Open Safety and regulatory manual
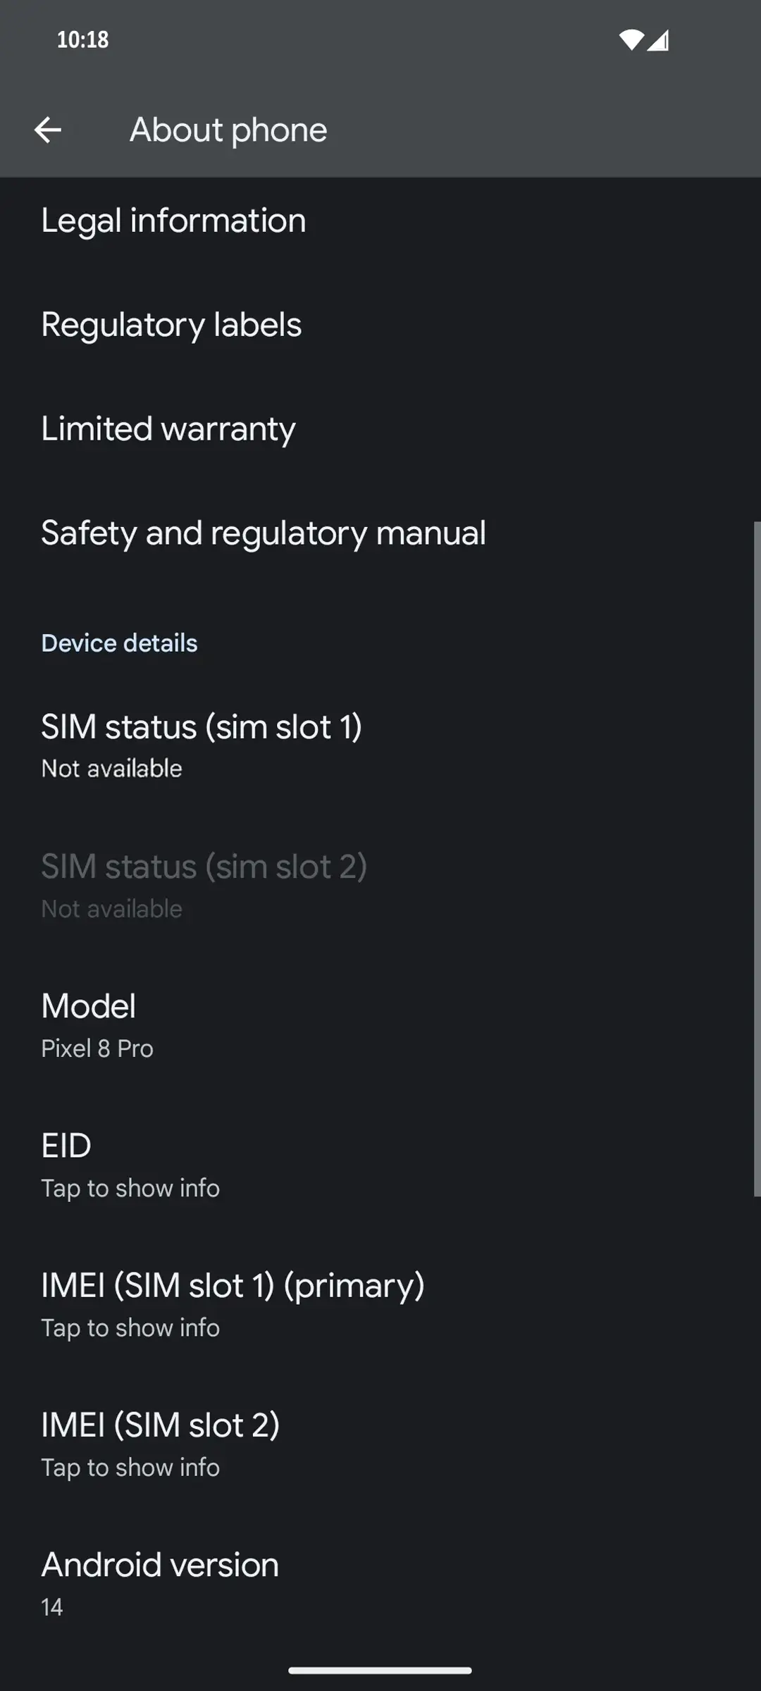 (264, 533)
